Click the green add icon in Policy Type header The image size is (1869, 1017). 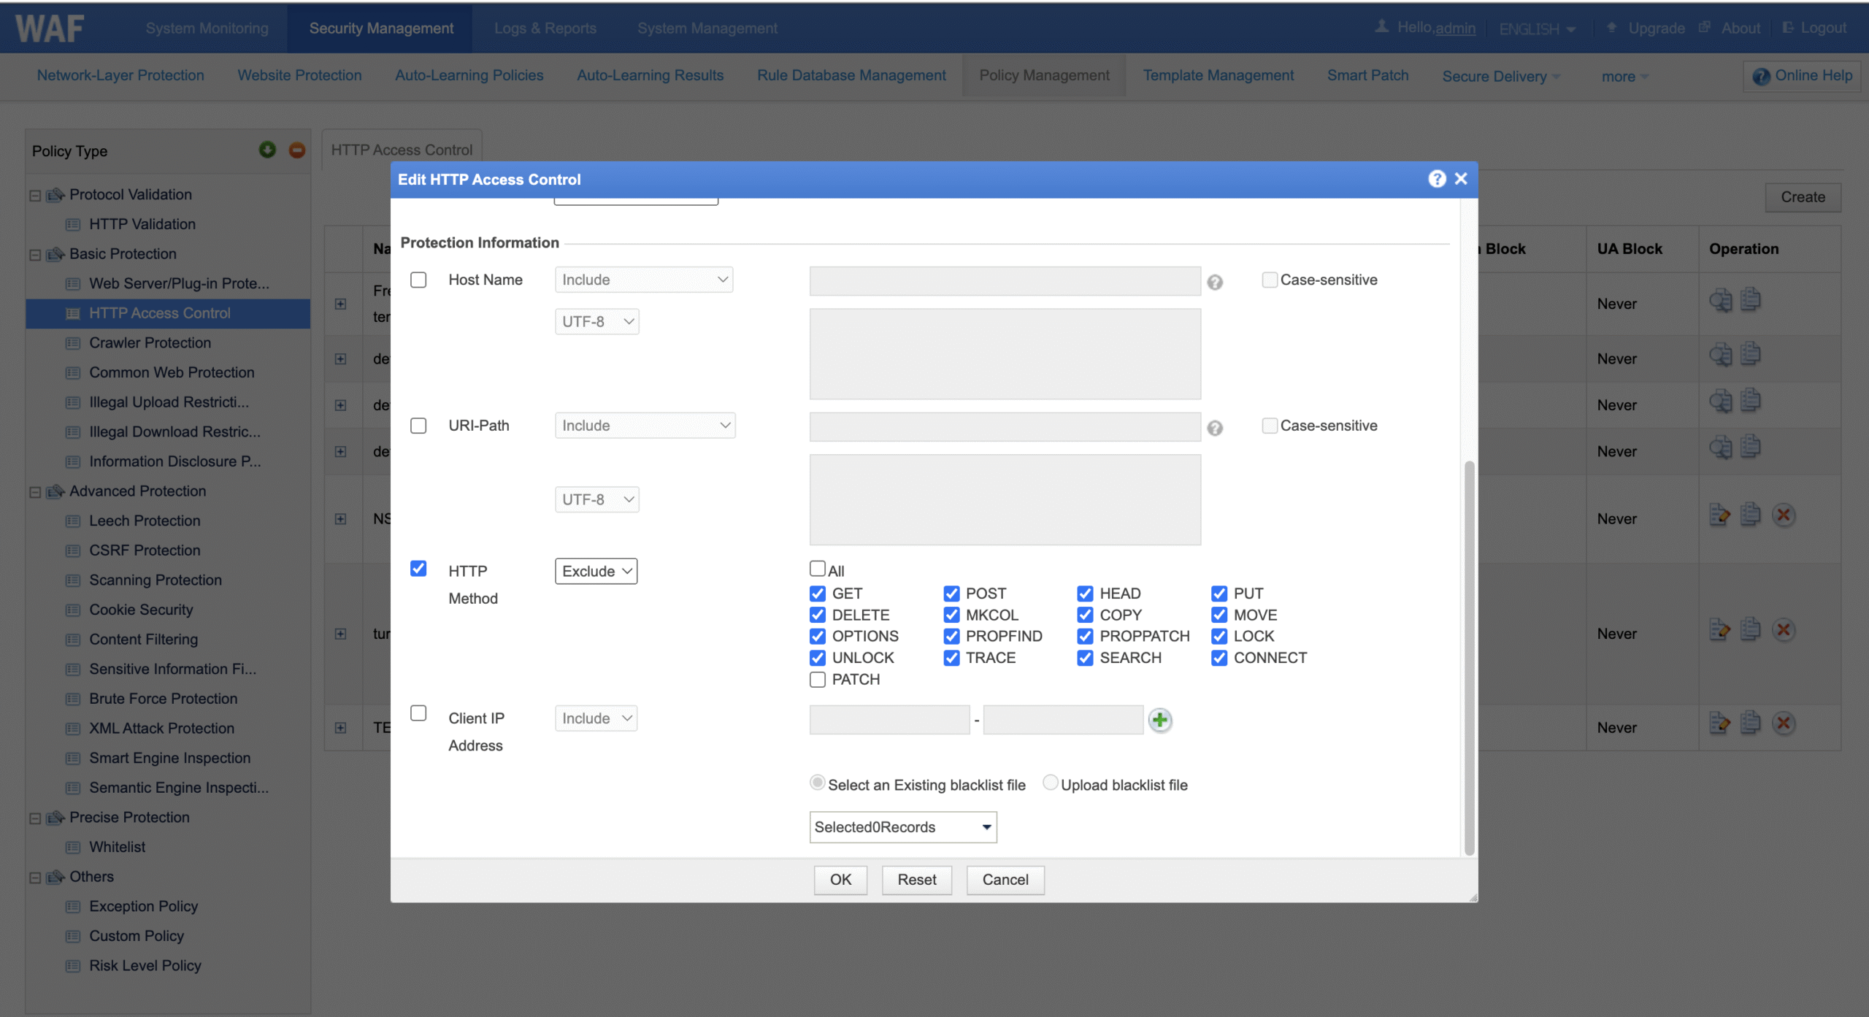pyautogui.click(x=267, y=150)
